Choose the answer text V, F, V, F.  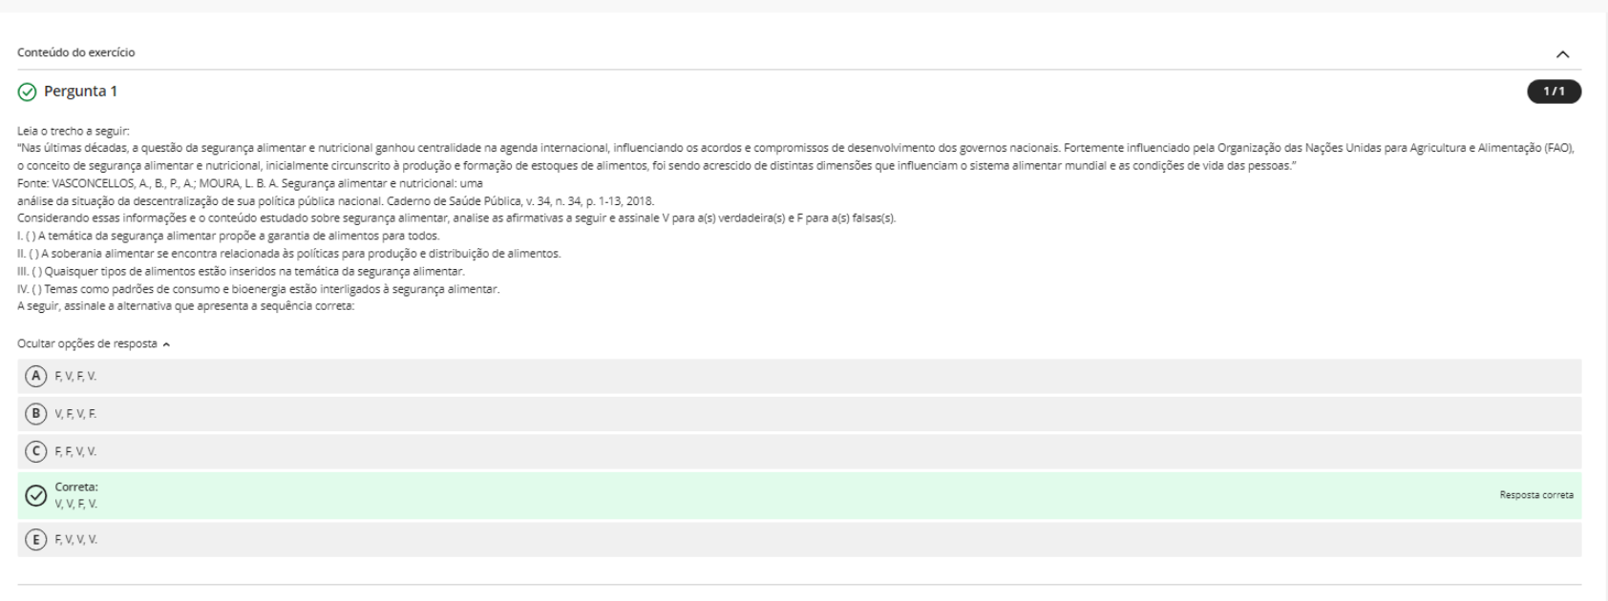tap(75, 414)
